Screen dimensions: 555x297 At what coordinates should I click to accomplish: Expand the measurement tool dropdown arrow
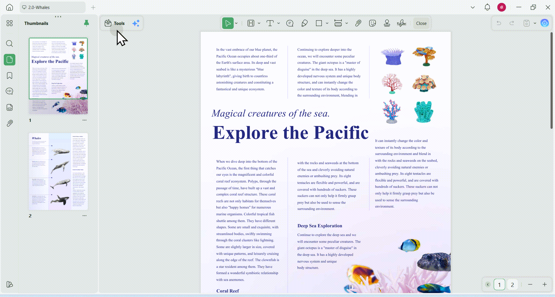(346, 23)
